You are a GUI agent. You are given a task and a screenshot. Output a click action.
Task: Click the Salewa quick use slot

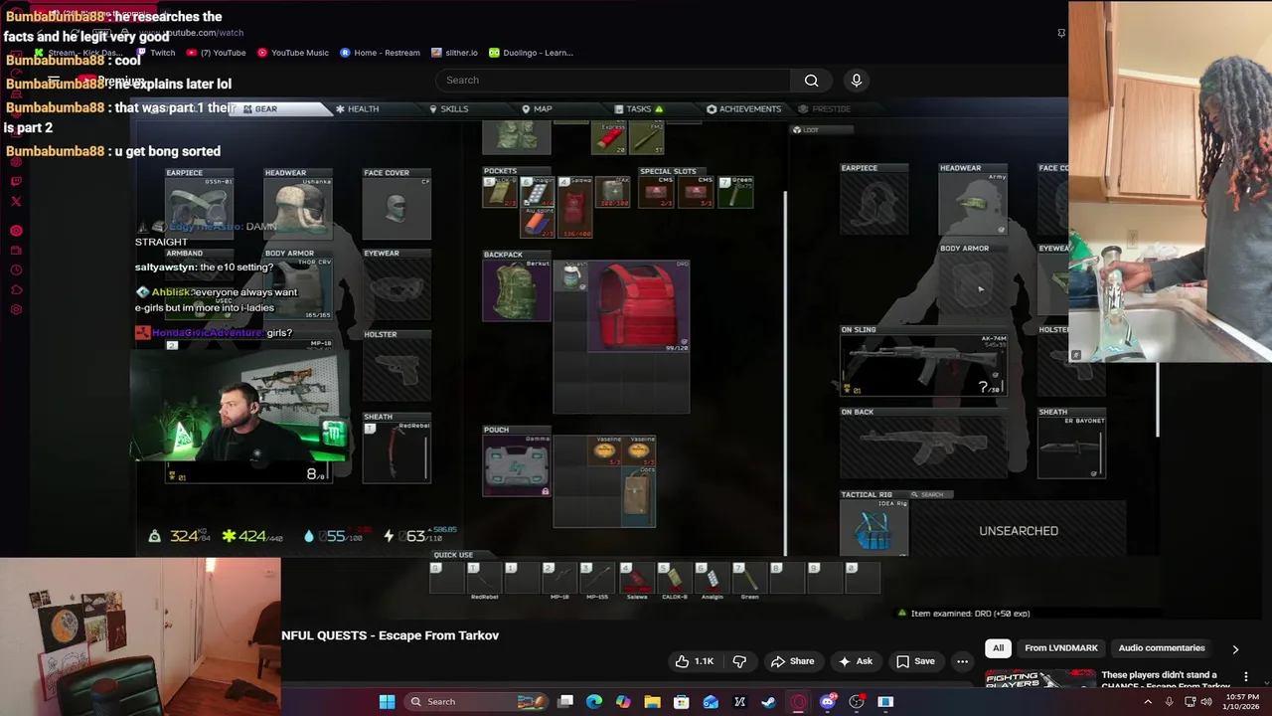[635, 579]
